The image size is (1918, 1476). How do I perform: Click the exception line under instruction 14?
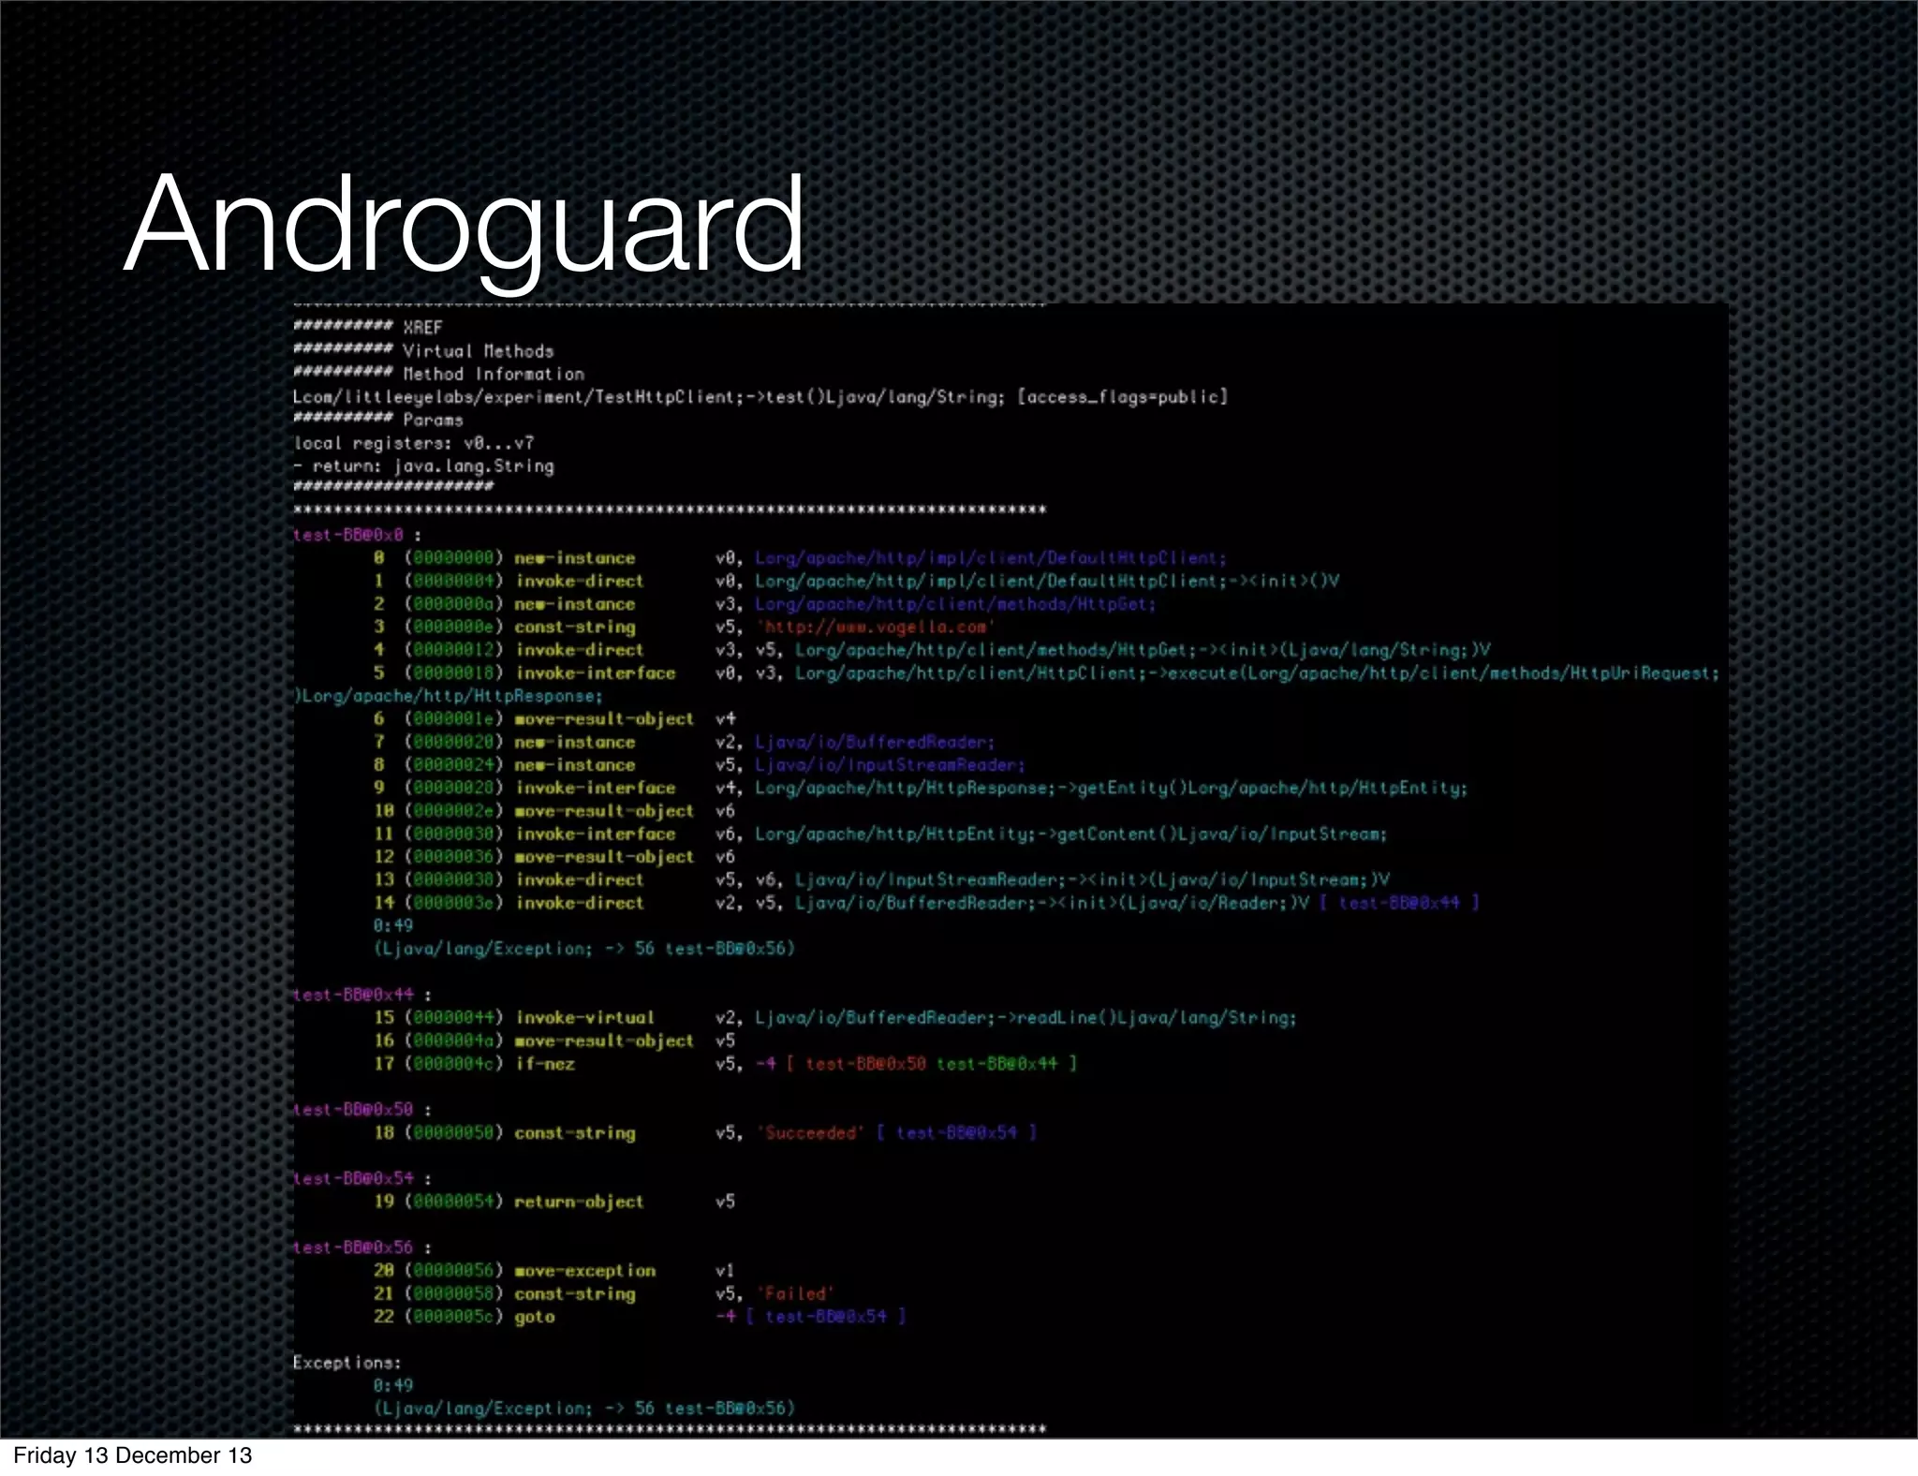coord(583,948)
